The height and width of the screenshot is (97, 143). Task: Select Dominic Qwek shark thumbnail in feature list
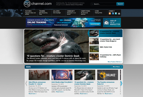pos(94,33)
